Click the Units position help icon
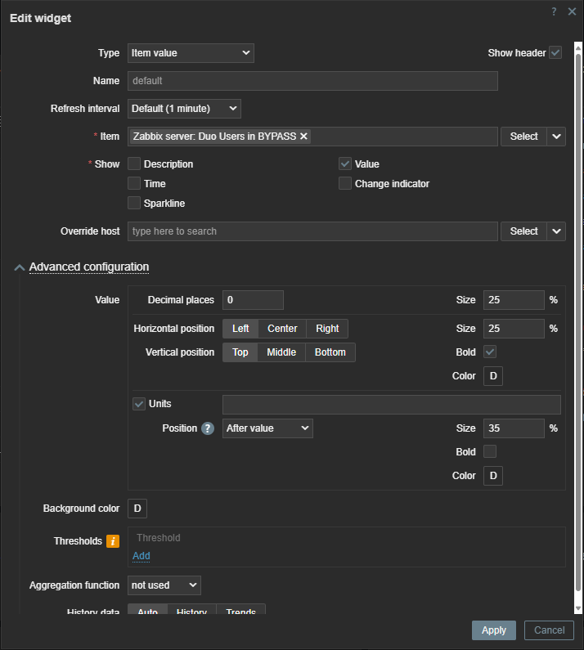This screenshot has height=650, width=584. coord(208,428)
